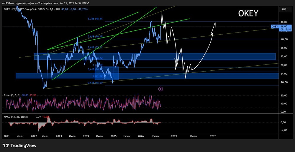The height and width of the screenshot is (152, 295).
Task: Click the purple lightning bolt event icon
Action: coord(161,89)
